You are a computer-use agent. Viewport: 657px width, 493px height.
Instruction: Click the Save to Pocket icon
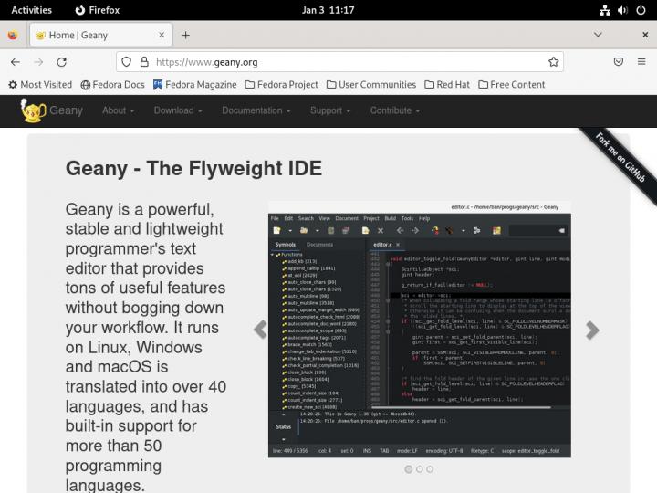[618, 62]
